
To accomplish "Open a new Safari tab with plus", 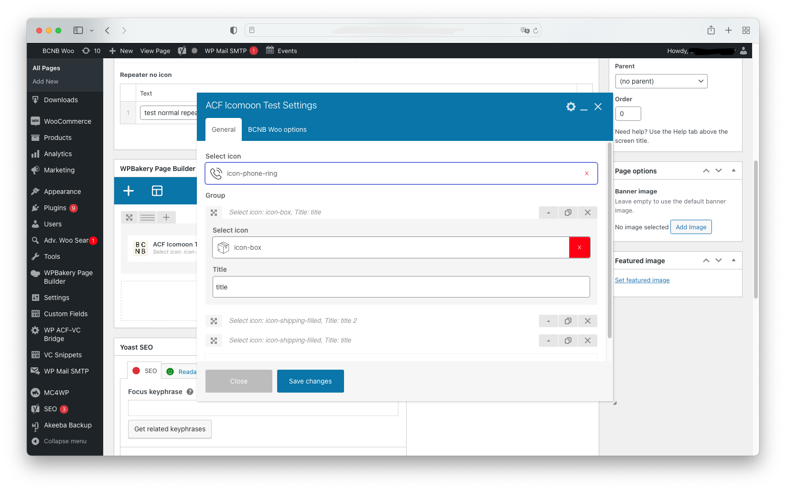I will (x=728, y=30).
